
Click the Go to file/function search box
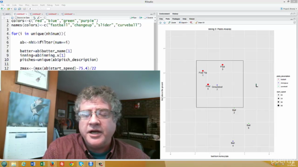[39, 9]
